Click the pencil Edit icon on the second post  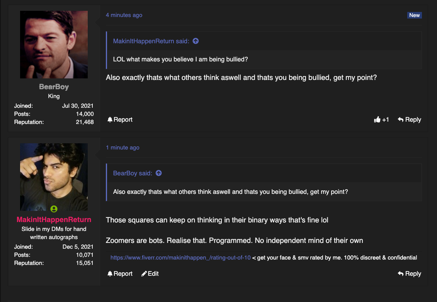144,274
